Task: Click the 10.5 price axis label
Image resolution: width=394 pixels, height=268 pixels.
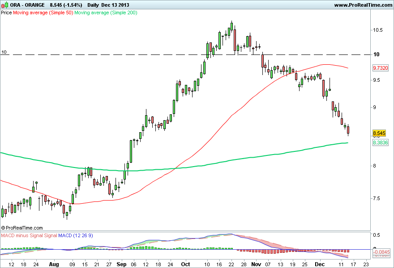Action: coord(378,30)
